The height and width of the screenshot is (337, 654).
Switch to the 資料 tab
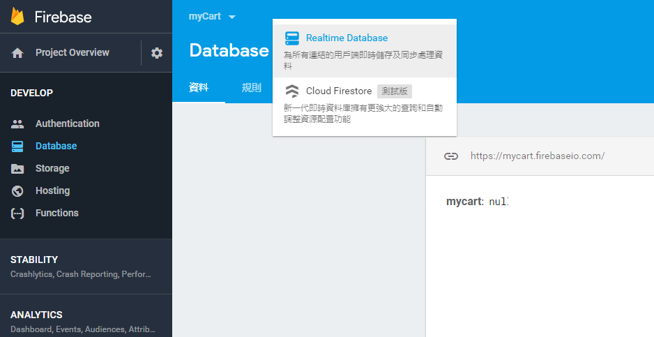pos(199,87)
